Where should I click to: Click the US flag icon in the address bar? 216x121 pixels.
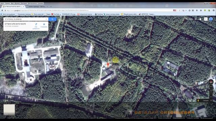(x=174, y=10)
